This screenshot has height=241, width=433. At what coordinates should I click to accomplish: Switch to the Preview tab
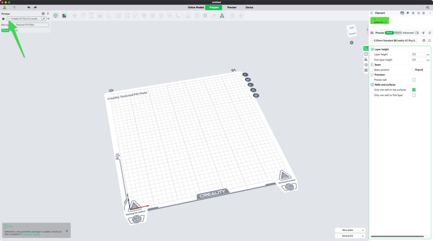(x=232, y=7)
